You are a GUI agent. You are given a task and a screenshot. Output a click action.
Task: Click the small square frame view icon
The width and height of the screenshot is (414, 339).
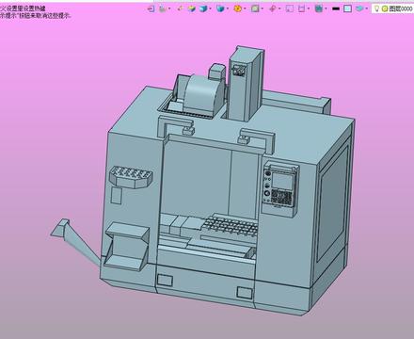pyautogui.click(x=289, y=8)
